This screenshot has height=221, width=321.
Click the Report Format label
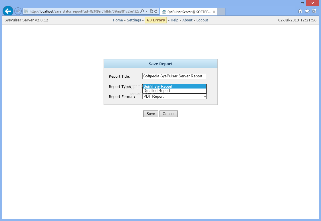(x=122, y=97)
